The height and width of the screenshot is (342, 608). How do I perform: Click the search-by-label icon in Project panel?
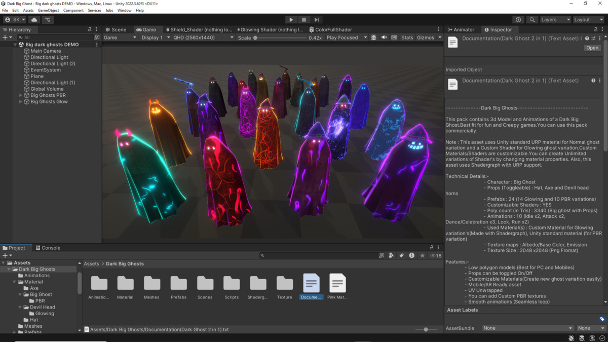click(401, 255)
